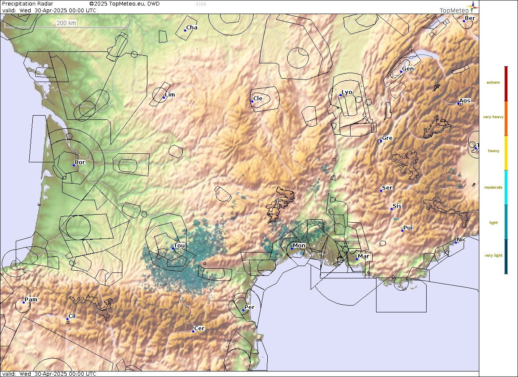This screenshot has width=518, height=377.
Task: Pick the teal light legend color
Action: (x=506, y=222)
